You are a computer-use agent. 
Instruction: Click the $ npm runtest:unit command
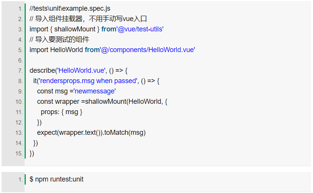coord(57,179)
